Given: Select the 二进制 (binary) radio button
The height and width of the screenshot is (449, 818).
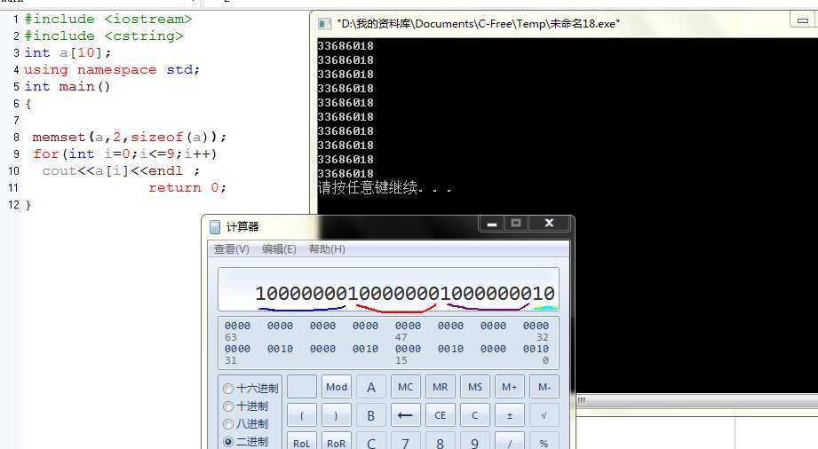Looking at the screenshot, I should click(x=228, y=441).
